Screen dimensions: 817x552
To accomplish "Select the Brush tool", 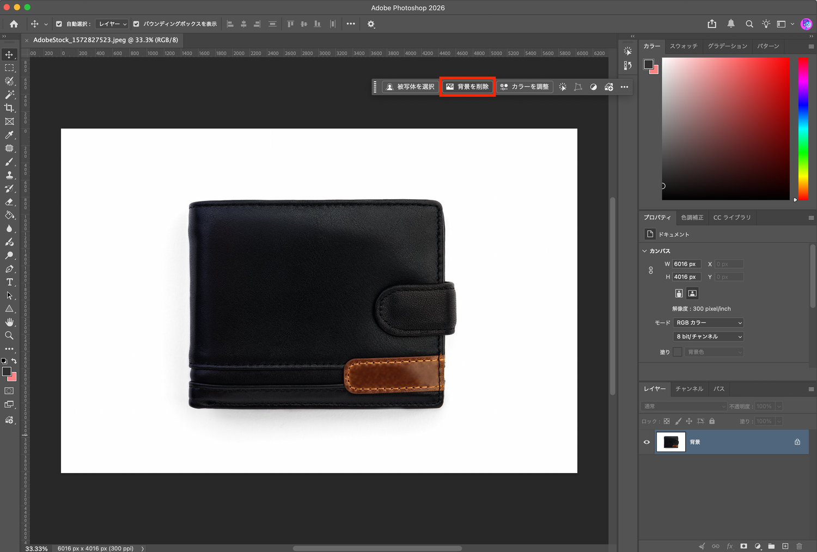I will coord(9,162).
